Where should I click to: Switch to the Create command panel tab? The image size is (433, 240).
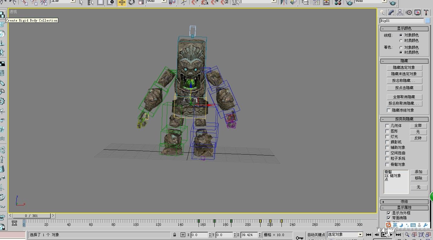pyautogui.click(x=382, y=12)
